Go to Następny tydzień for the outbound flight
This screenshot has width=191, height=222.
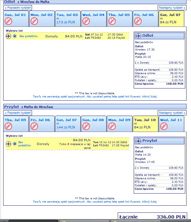172,8
